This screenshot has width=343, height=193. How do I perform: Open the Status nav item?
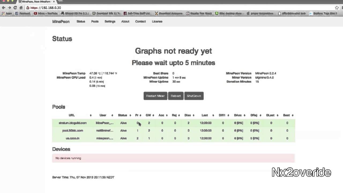point(81,21)
